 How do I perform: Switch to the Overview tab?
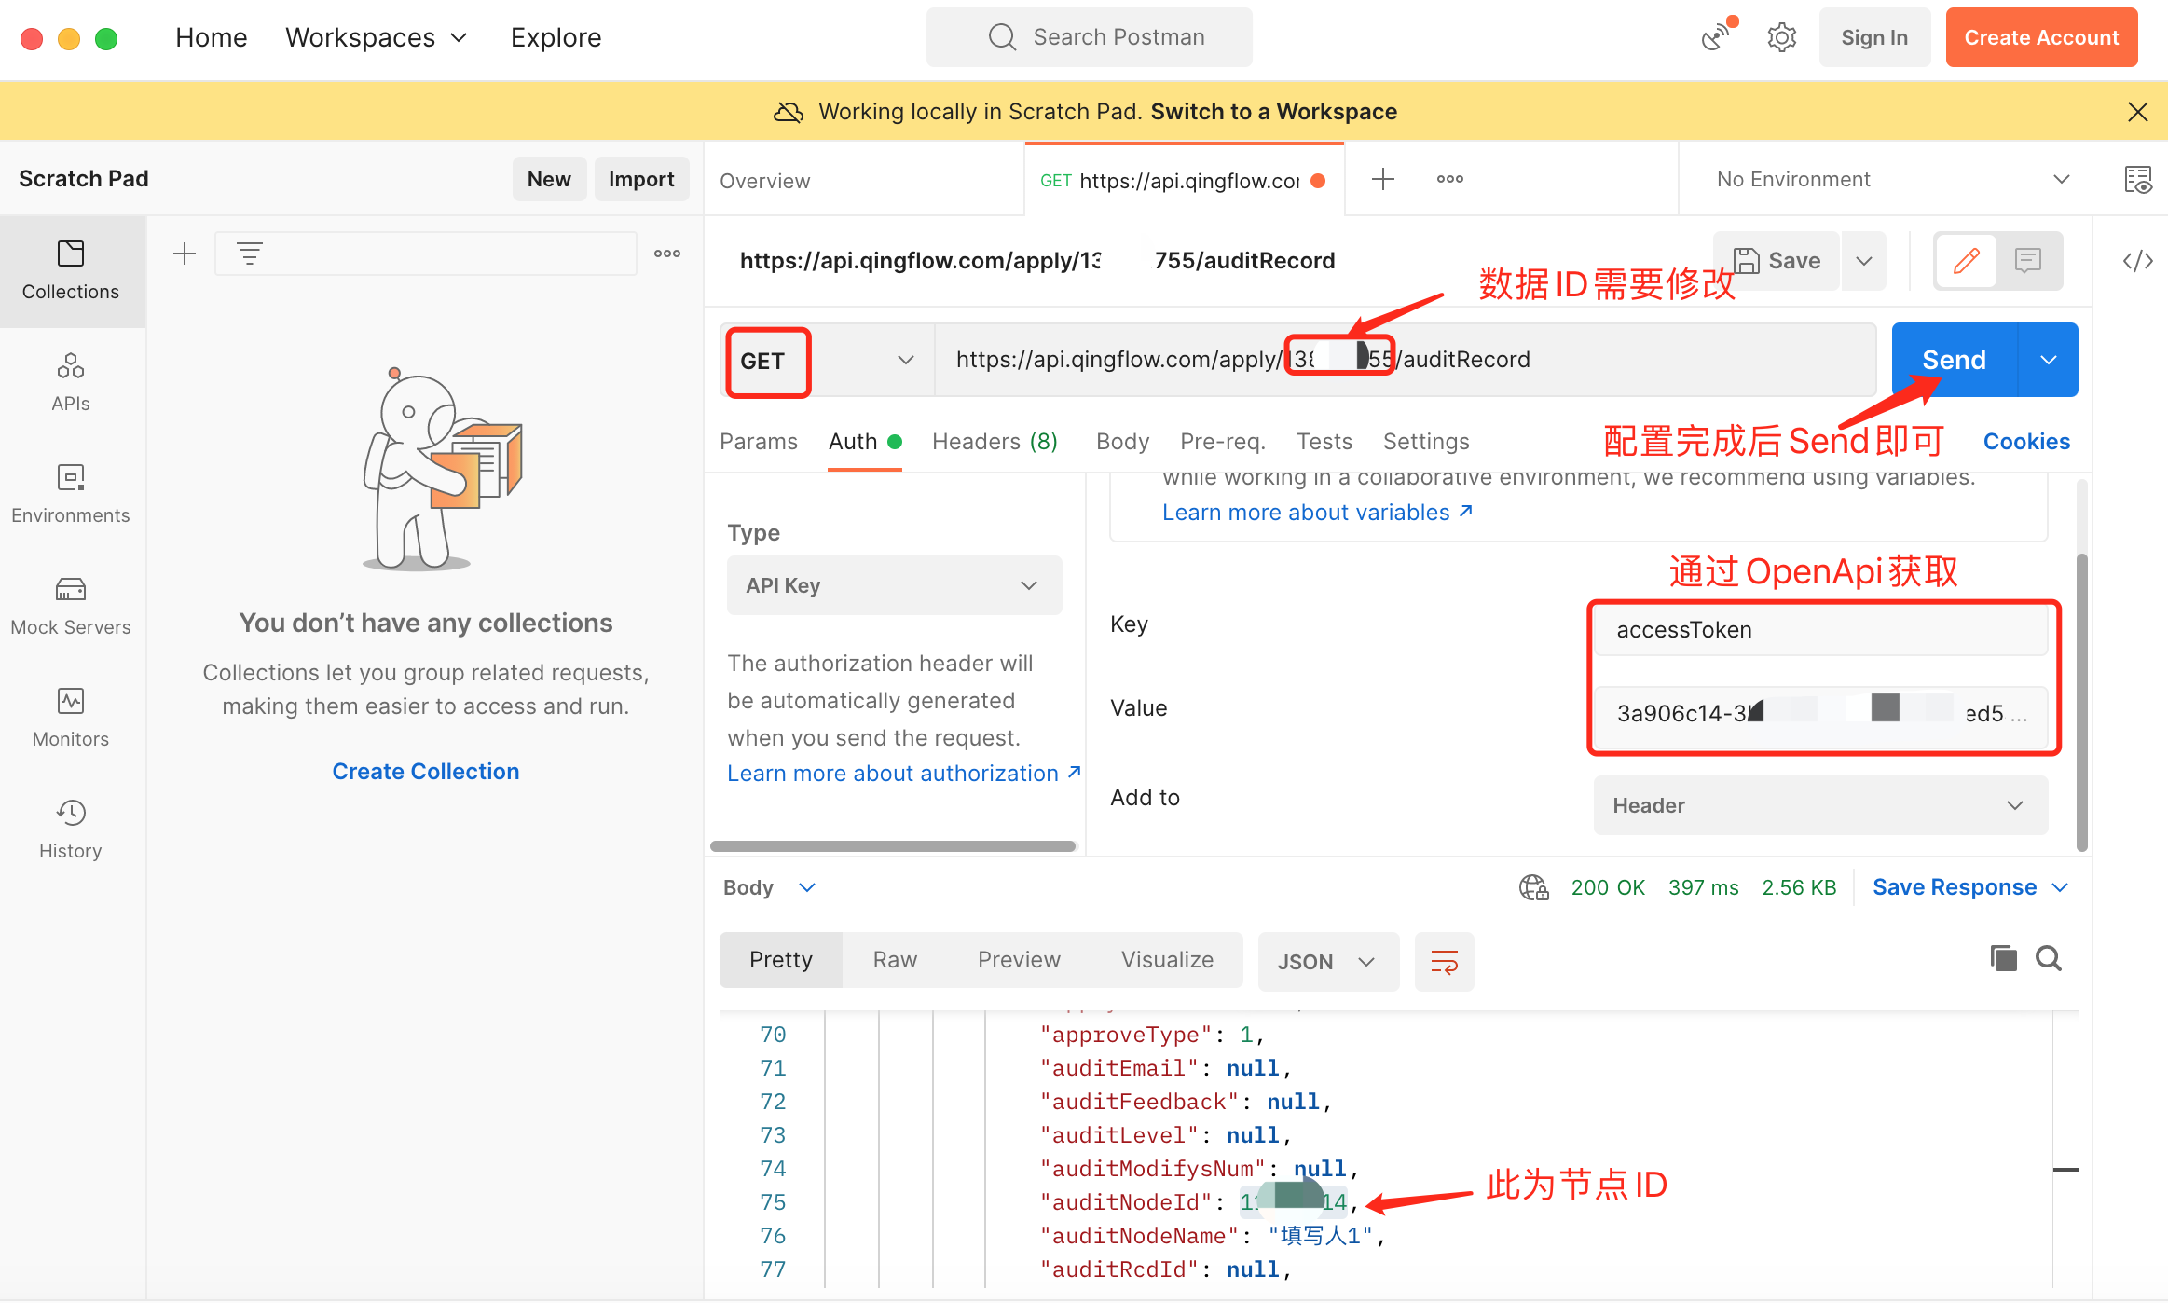tap(764, 180)
